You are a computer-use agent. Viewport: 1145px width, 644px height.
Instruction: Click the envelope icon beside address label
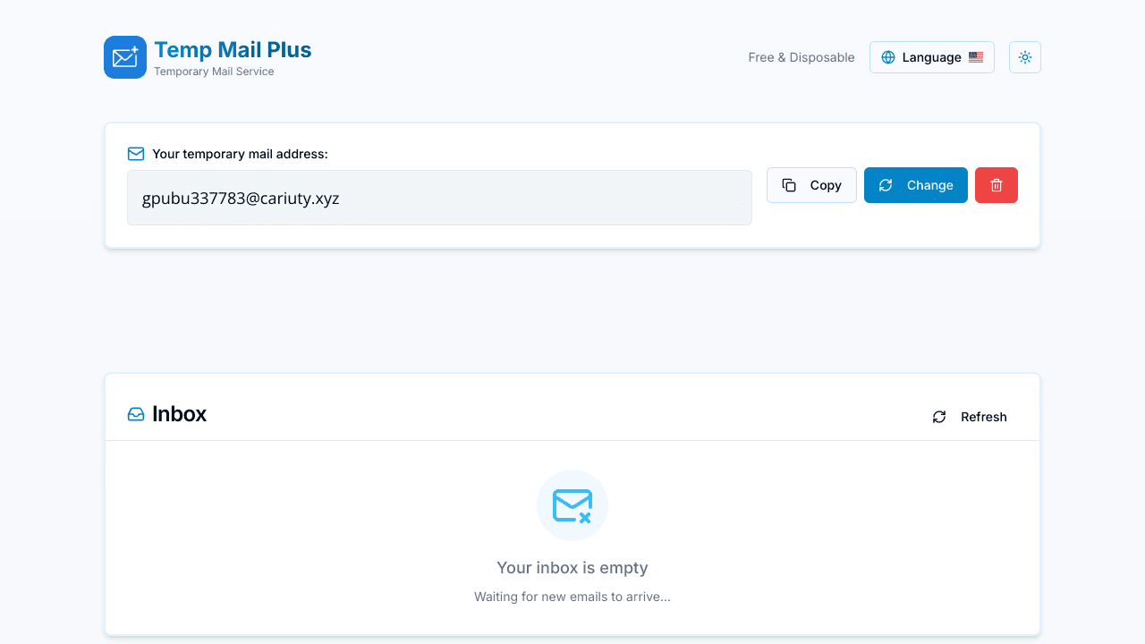pos(136,154)
